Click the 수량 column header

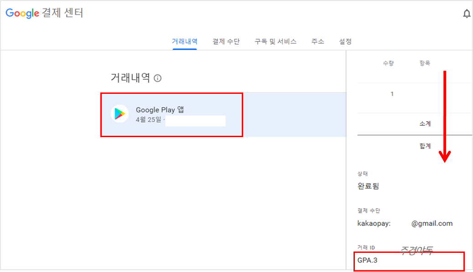pyautogui.click(x=388, y=62)
